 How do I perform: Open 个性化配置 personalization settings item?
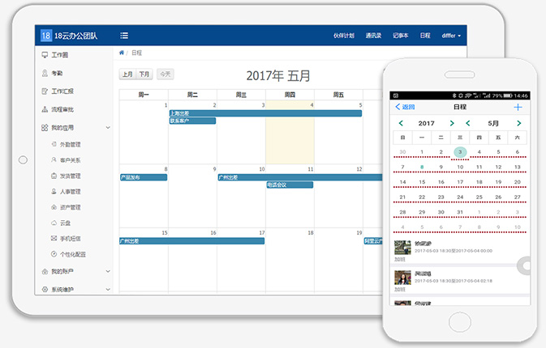(68, 254)
